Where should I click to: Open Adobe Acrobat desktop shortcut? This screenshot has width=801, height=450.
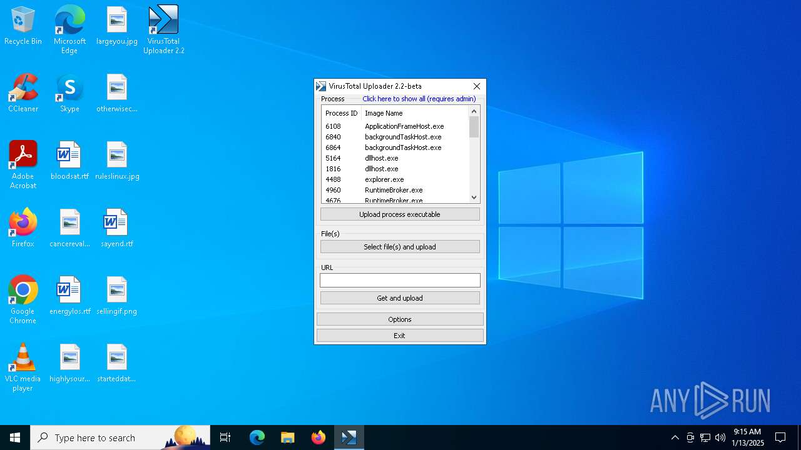23,164
